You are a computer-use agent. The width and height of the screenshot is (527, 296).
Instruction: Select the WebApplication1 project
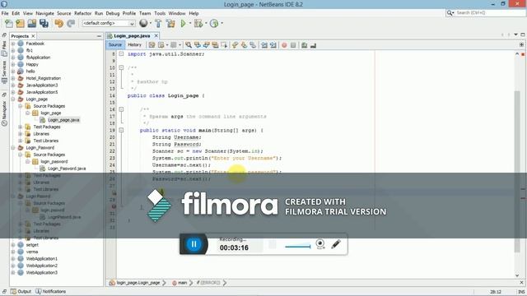[42, 259]
